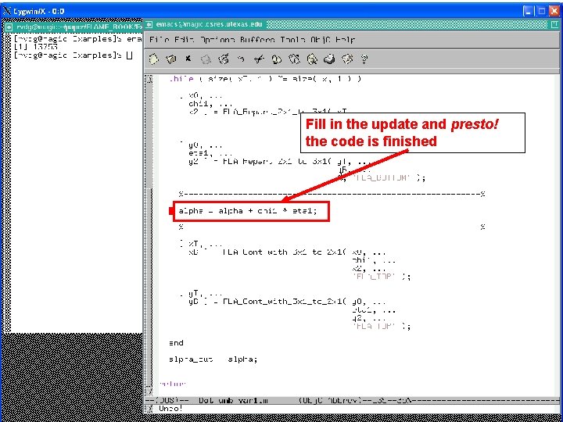563x422 pixels.
Task: Click the Undo arrow toolbar icon
Action: pyautogui.click(x=241, y=59)
